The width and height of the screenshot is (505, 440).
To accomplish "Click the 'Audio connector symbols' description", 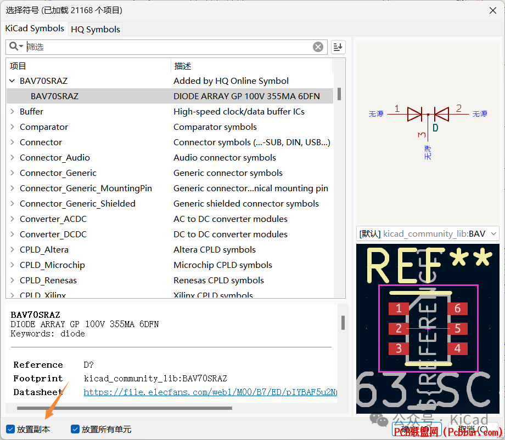I will [x=225, y=157].
